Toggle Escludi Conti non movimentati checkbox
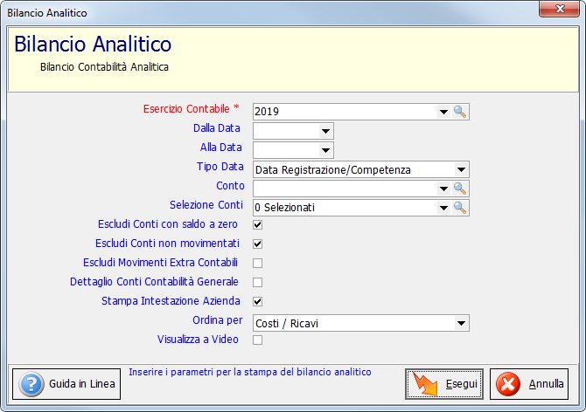Image resolution: width=586 pixels, height=412 pixels. click(x=257, y=244)
